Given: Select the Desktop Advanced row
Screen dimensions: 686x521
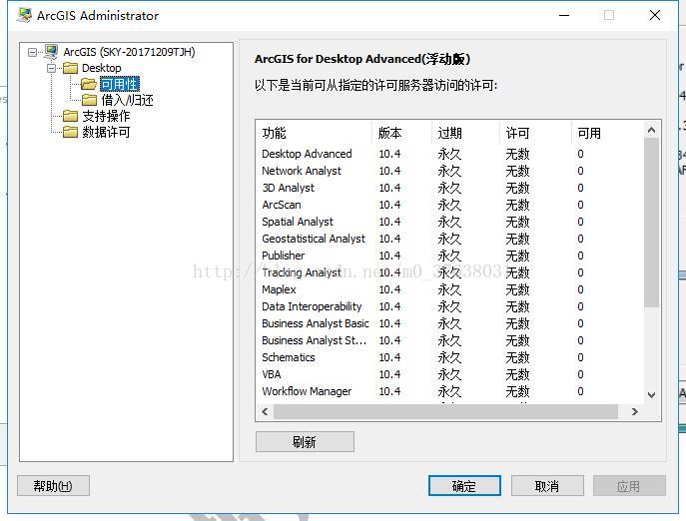Looking at the screenshot, I should pyautogui.click(x=449, y=154).
